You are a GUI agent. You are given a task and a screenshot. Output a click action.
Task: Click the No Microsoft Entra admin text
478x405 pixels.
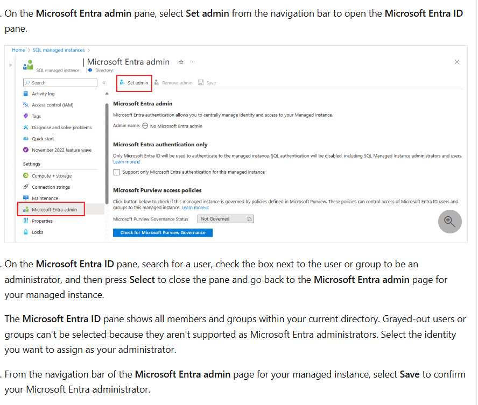point(176,126)
